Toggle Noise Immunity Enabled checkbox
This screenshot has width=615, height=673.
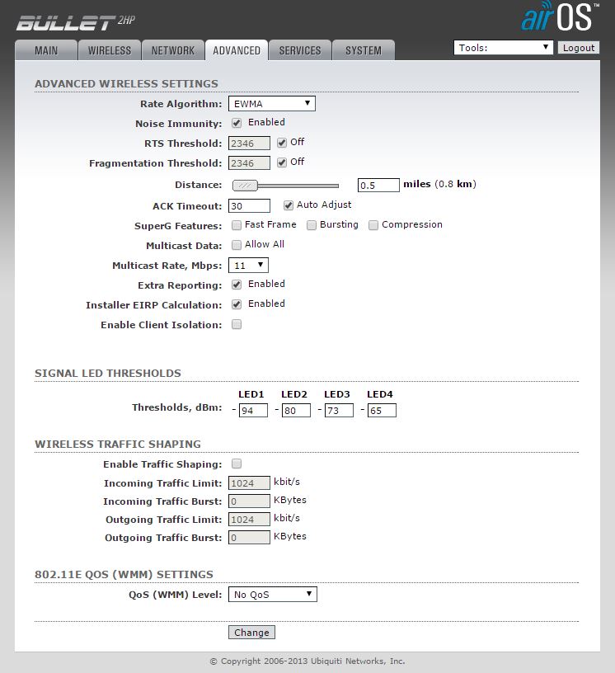[x=237, y=123]
